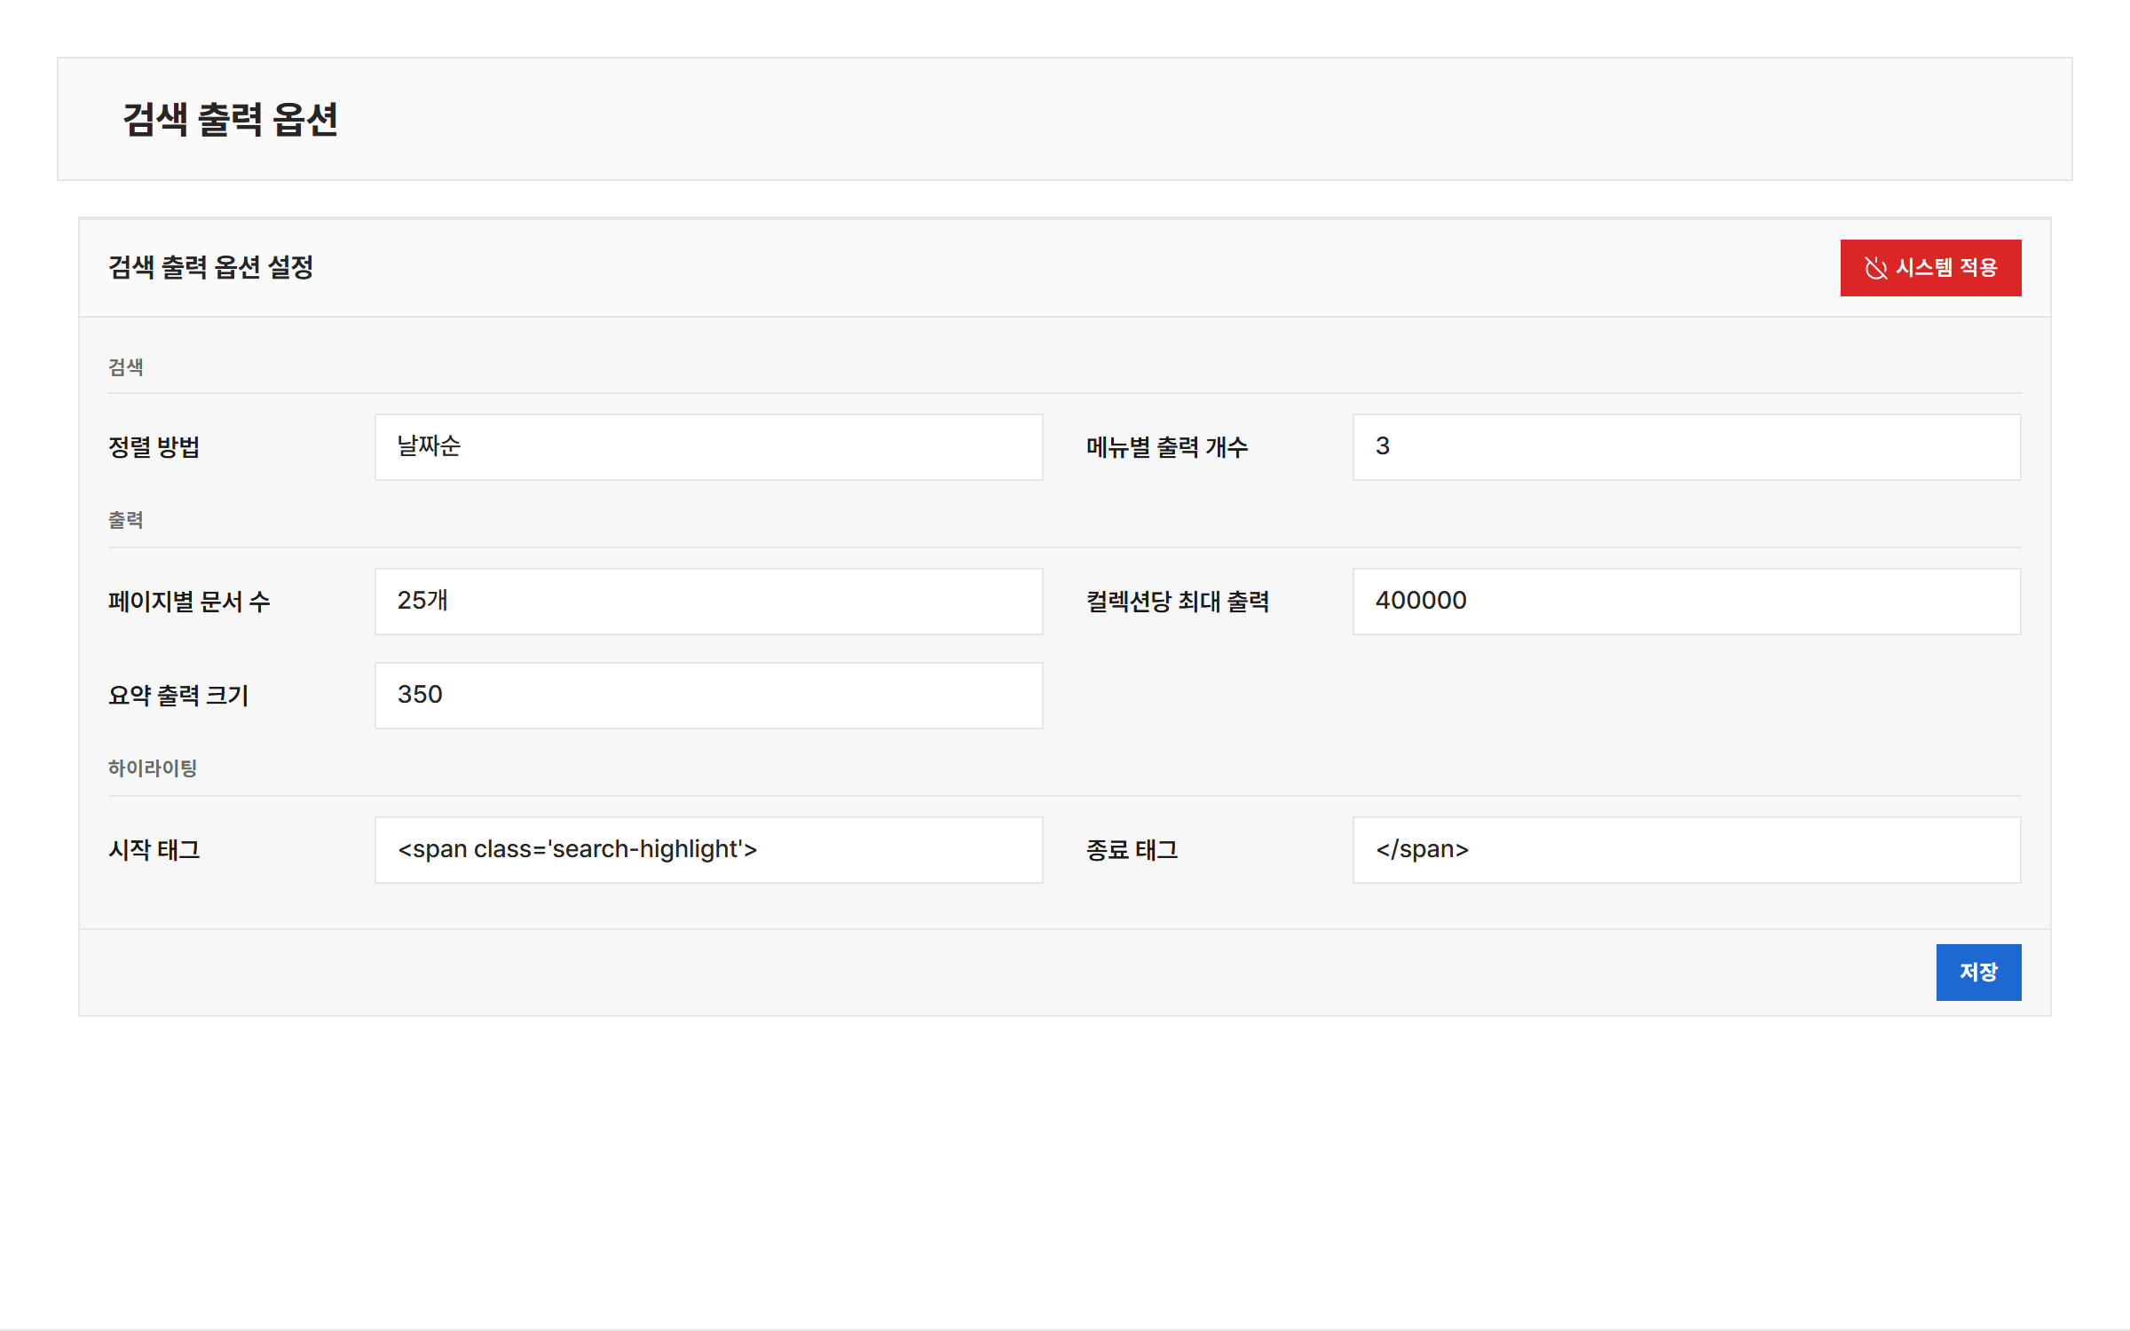Click the 컬렉션당 최대 출력 field
Viewport: 2130px width, 1331px height.
1686,602
